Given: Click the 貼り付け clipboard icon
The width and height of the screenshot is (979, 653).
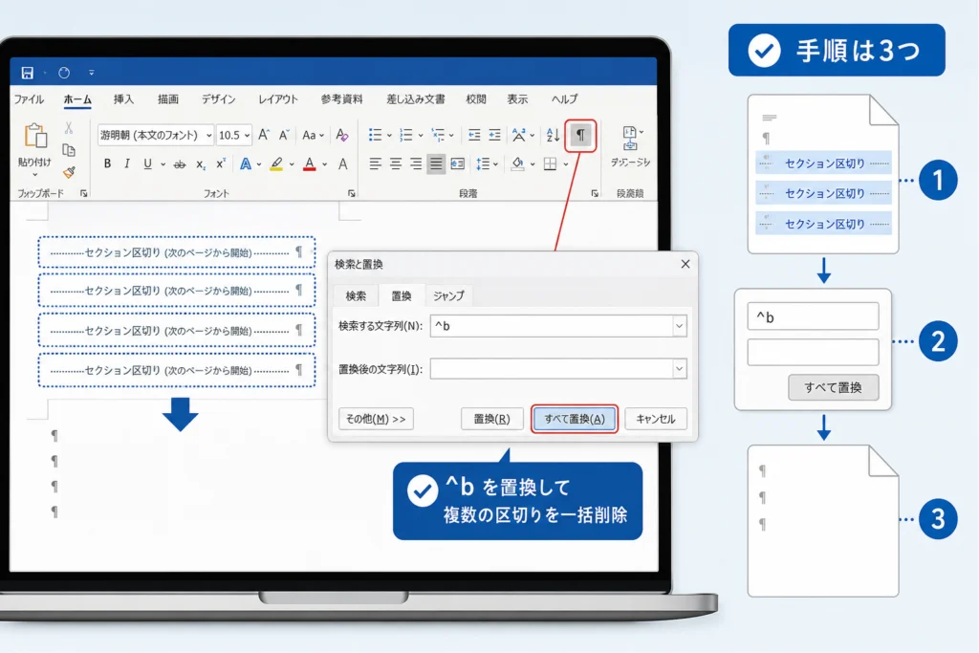Looking at the screenshot, I should click(x=35, y=136).
